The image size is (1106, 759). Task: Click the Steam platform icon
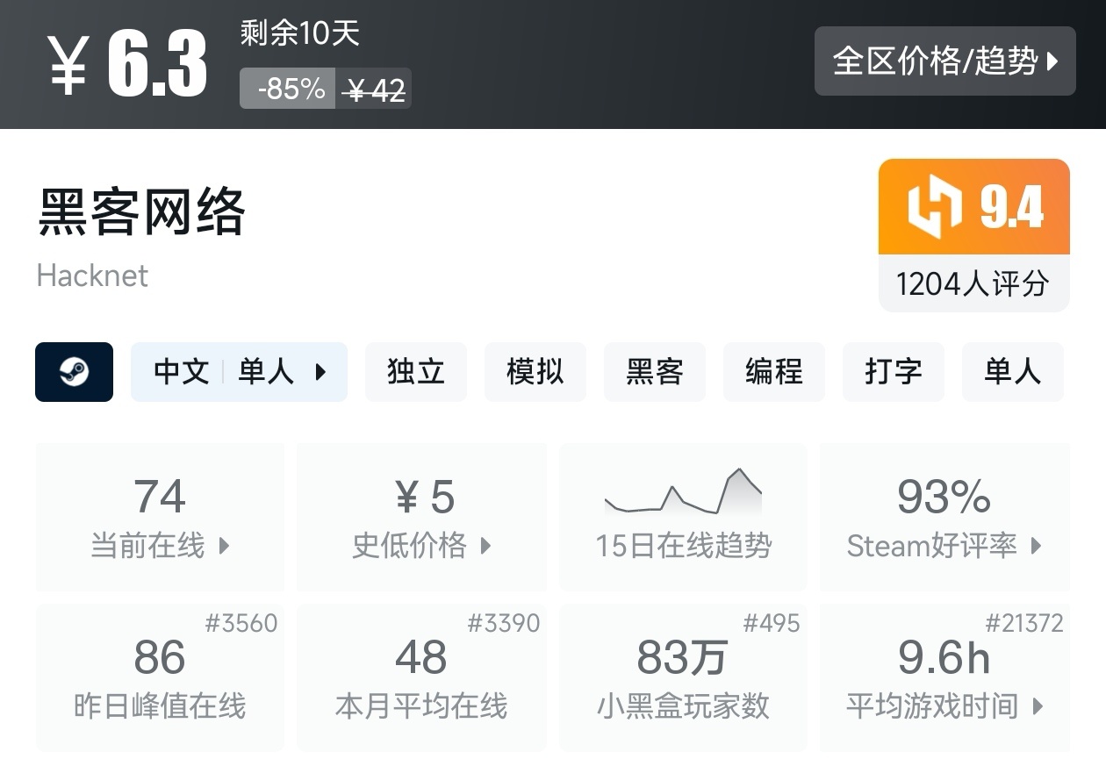coord(74,372)
